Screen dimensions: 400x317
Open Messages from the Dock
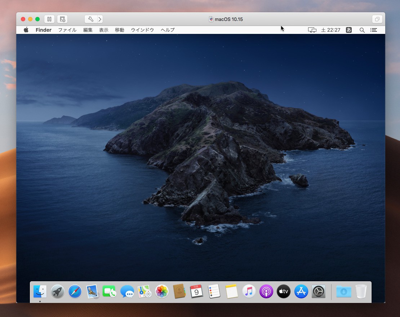tap(127, 291)
